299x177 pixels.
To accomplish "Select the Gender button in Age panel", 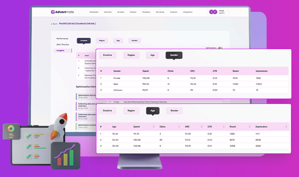I will (x=174, y=111).
